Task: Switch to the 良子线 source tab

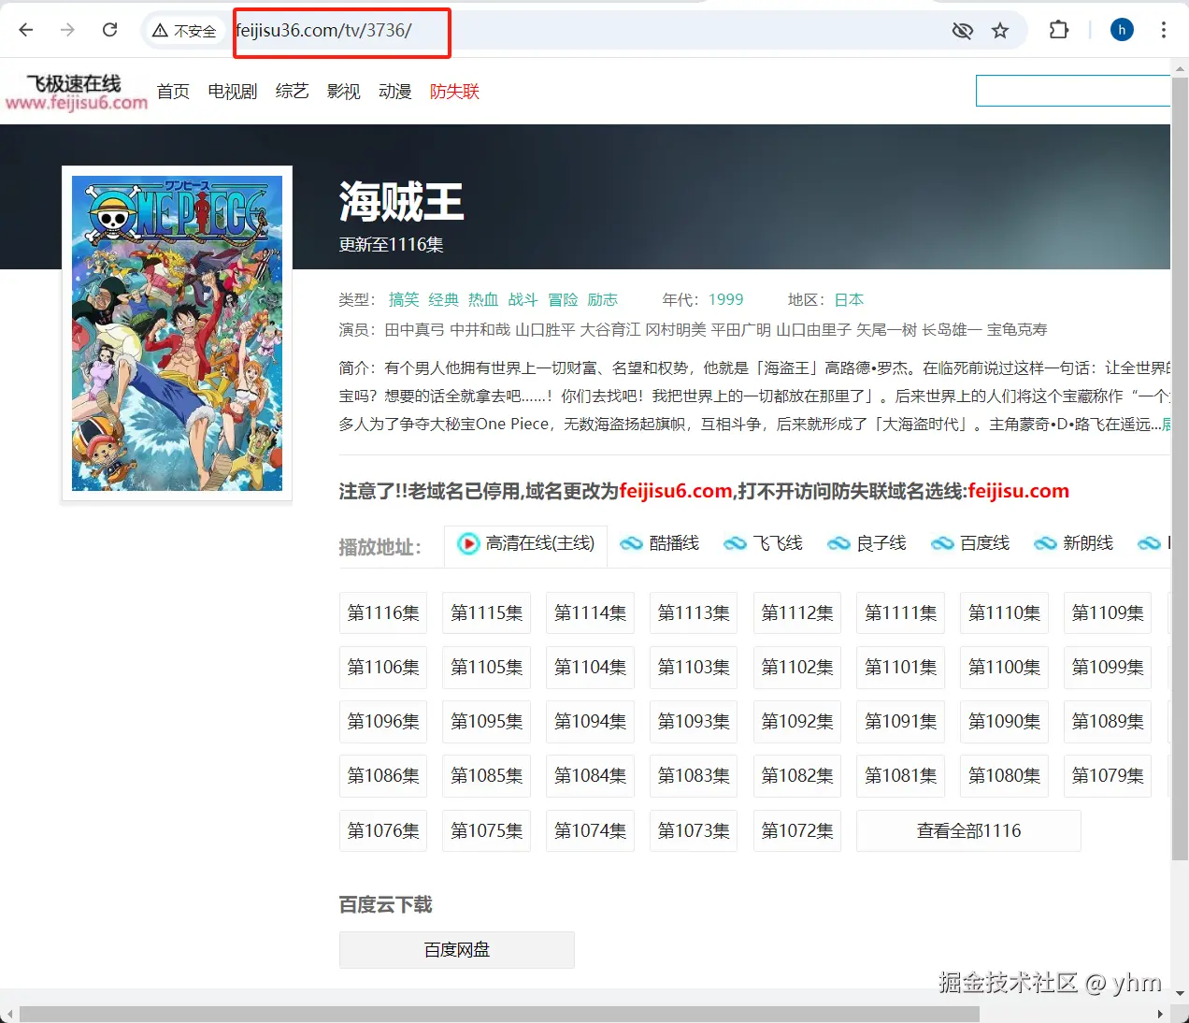Action: click(x=867, y=543)
